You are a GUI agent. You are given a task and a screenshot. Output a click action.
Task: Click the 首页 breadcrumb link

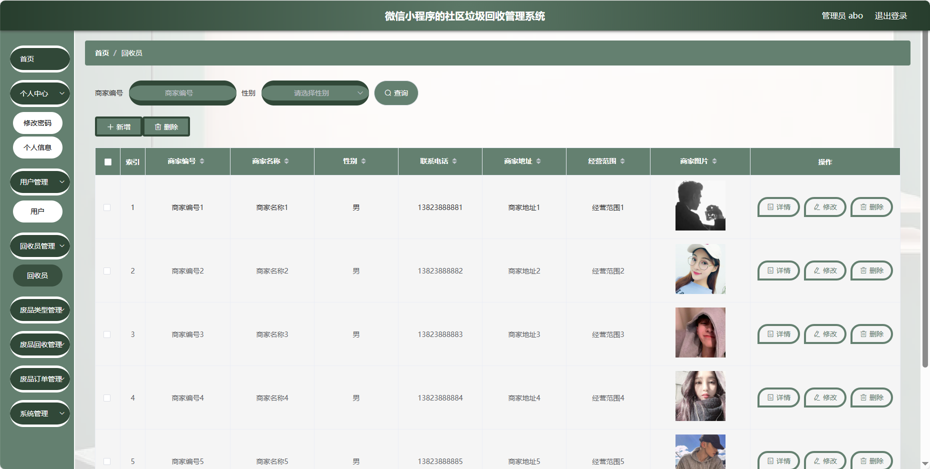coord(102,53)
